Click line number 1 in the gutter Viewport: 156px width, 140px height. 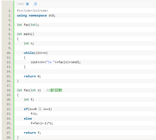10,11
